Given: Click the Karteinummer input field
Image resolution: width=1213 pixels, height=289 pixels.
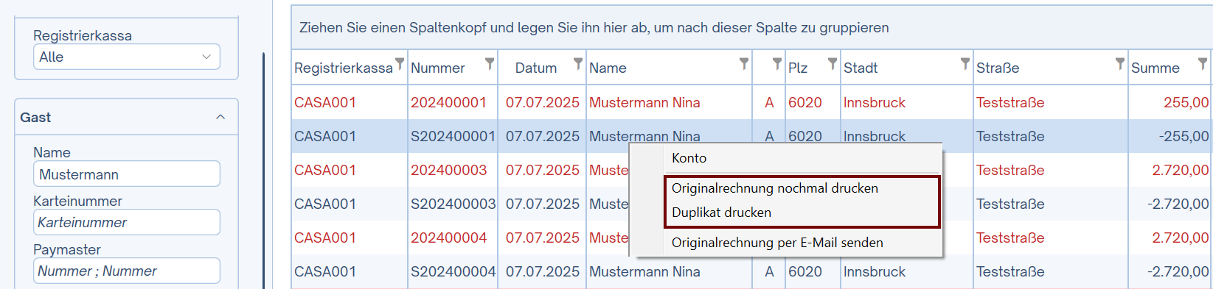Looking at the screenshot, I should [127, 222].
